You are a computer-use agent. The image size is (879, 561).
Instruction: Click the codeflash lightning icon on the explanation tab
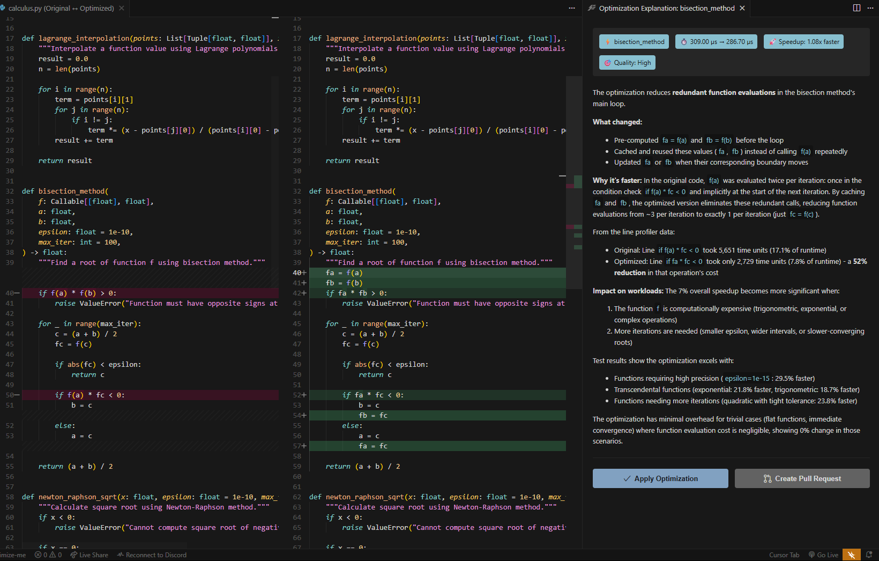coord(591,8)
